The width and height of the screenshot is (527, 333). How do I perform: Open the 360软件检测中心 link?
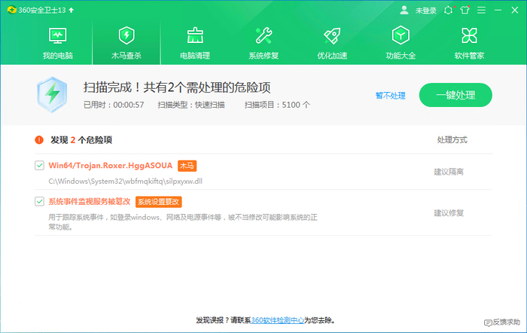click(x=278, y=320)
